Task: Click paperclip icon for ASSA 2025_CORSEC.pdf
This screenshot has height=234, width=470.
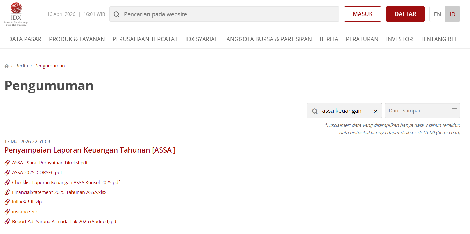Action: point(7,173)
